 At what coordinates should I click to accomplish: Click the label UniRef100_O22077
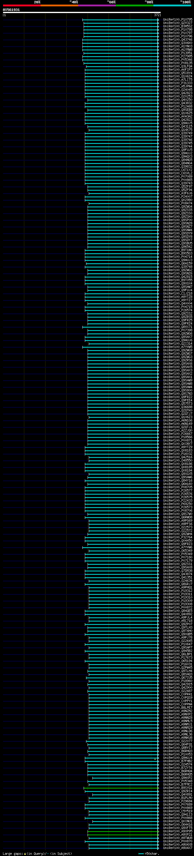pos(177,741)
